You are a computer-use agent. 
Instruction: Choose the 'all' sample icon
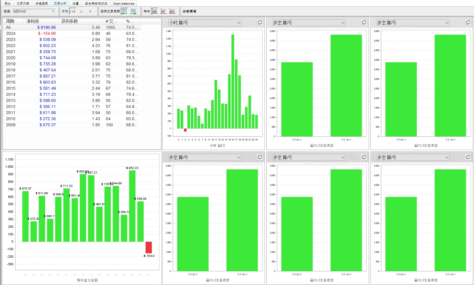click(155, 11)
